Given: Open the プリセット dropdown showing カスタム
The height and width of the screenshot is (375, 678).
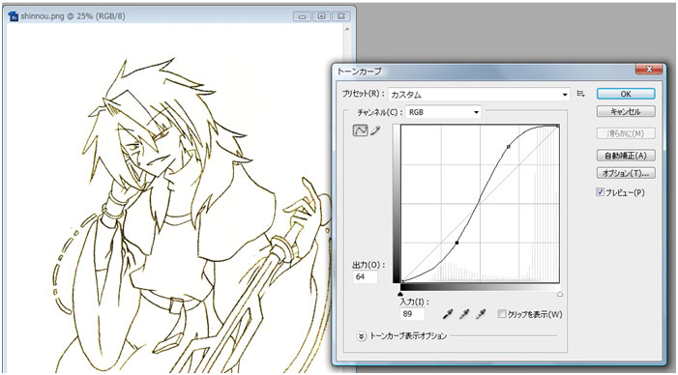Looking at the screenshot, I should 479,94.
